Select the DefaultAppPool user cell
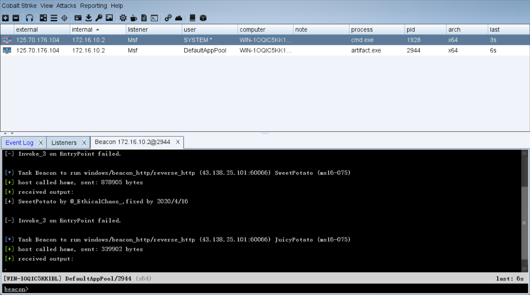 tap(210, 50)
